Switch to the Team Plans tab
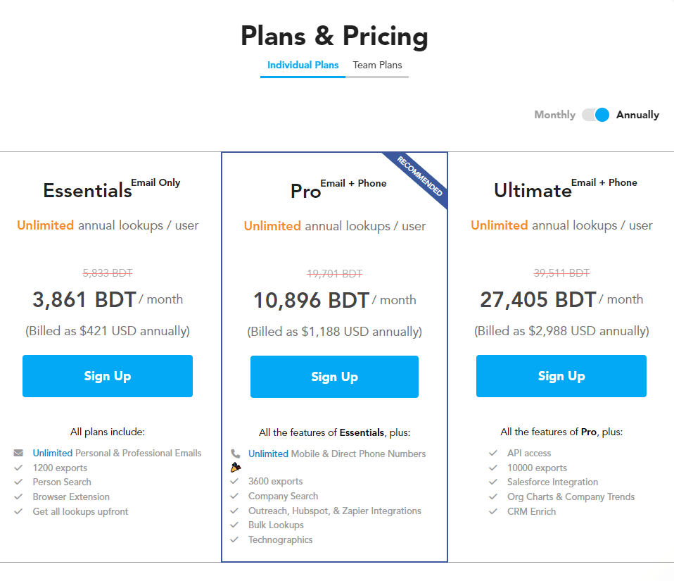This screenshot has height=581, width=674. [378, 65]
